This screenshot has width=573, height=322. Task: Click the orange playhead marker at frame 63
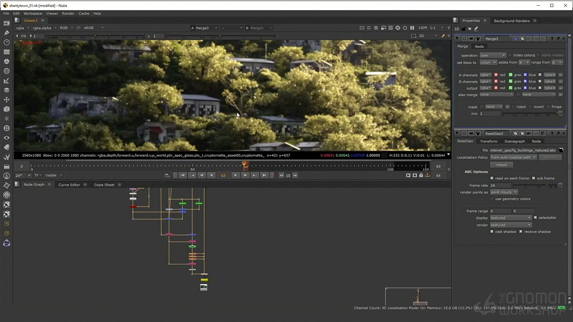(x=244, y=165)
